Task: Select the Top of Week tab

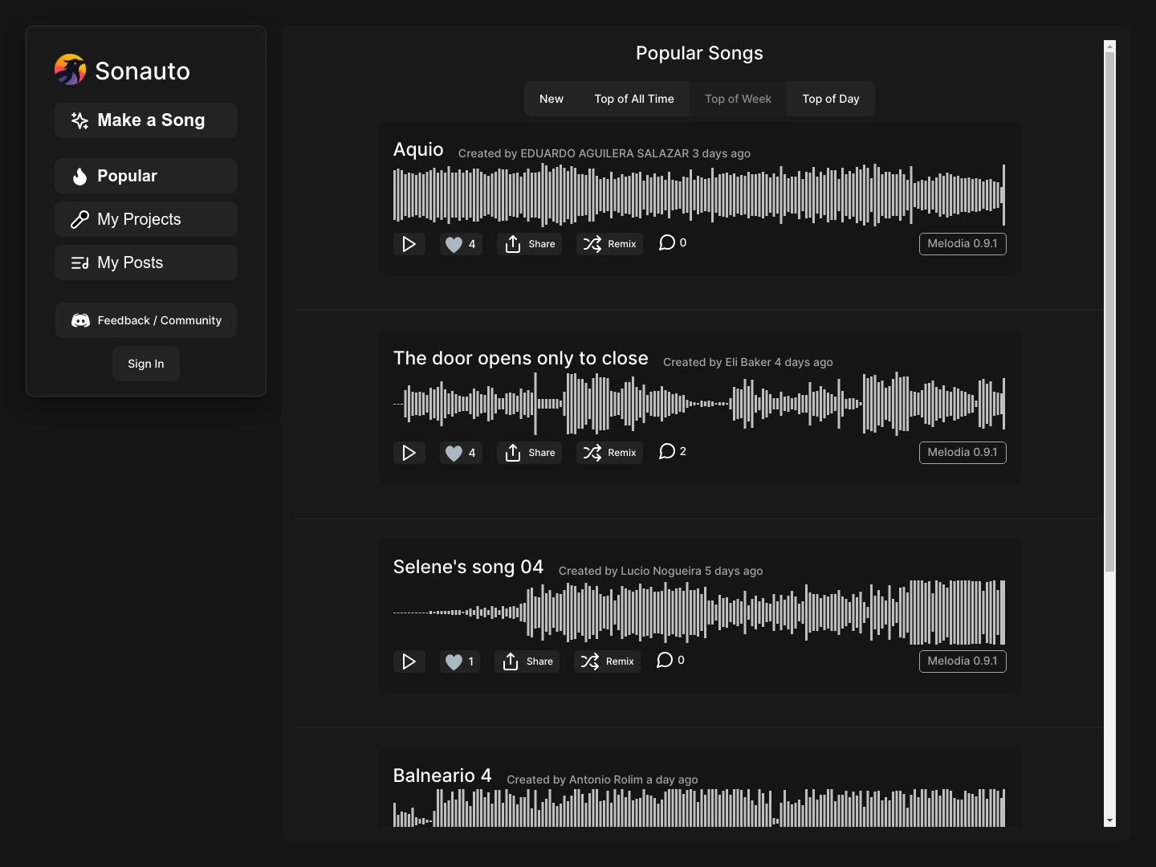Action: [x=738, y=99]
